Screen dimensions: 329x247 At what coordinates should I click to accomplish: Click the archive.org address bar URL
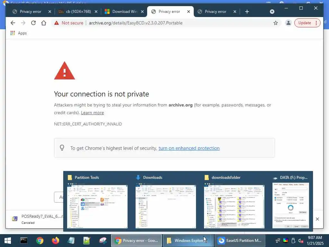click(136, 23)
